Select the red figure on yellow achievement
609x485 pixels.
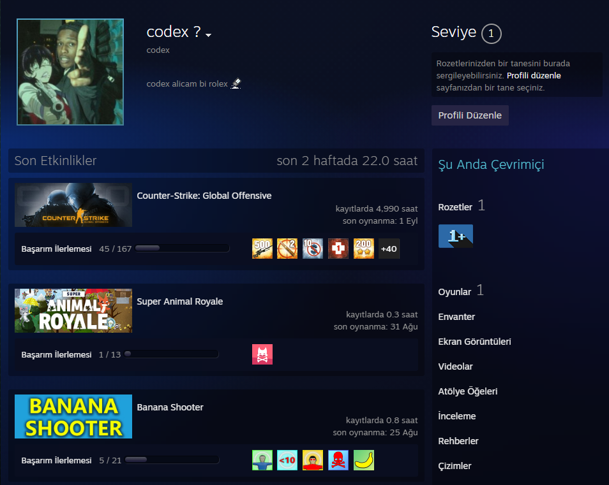click(x=313, y=460)
